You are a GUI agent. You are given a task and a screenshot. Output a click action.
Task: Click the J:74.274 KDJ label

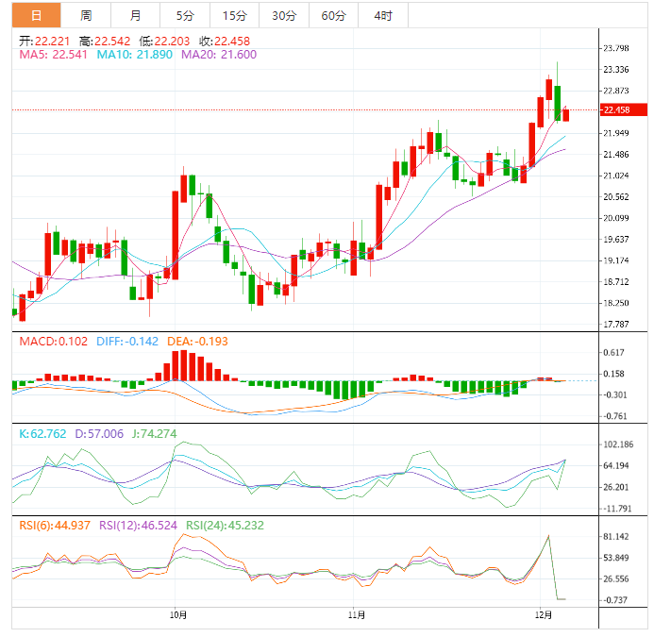pyautogui.click(x=155, y=434)
